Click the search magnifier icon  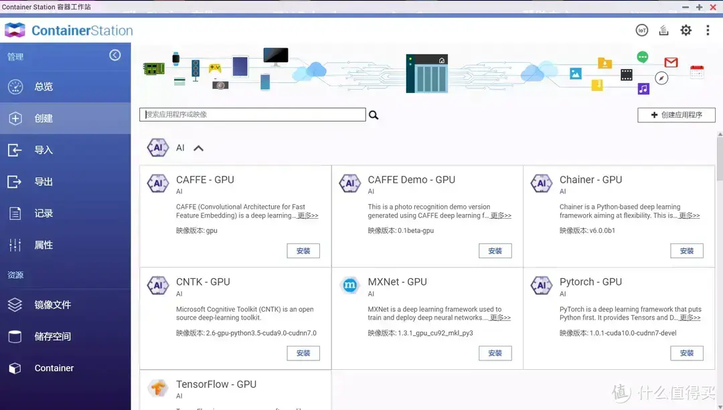point(374,115)
